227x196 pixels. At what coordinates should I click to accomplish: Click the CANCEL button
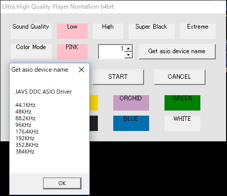pos(180,77)
